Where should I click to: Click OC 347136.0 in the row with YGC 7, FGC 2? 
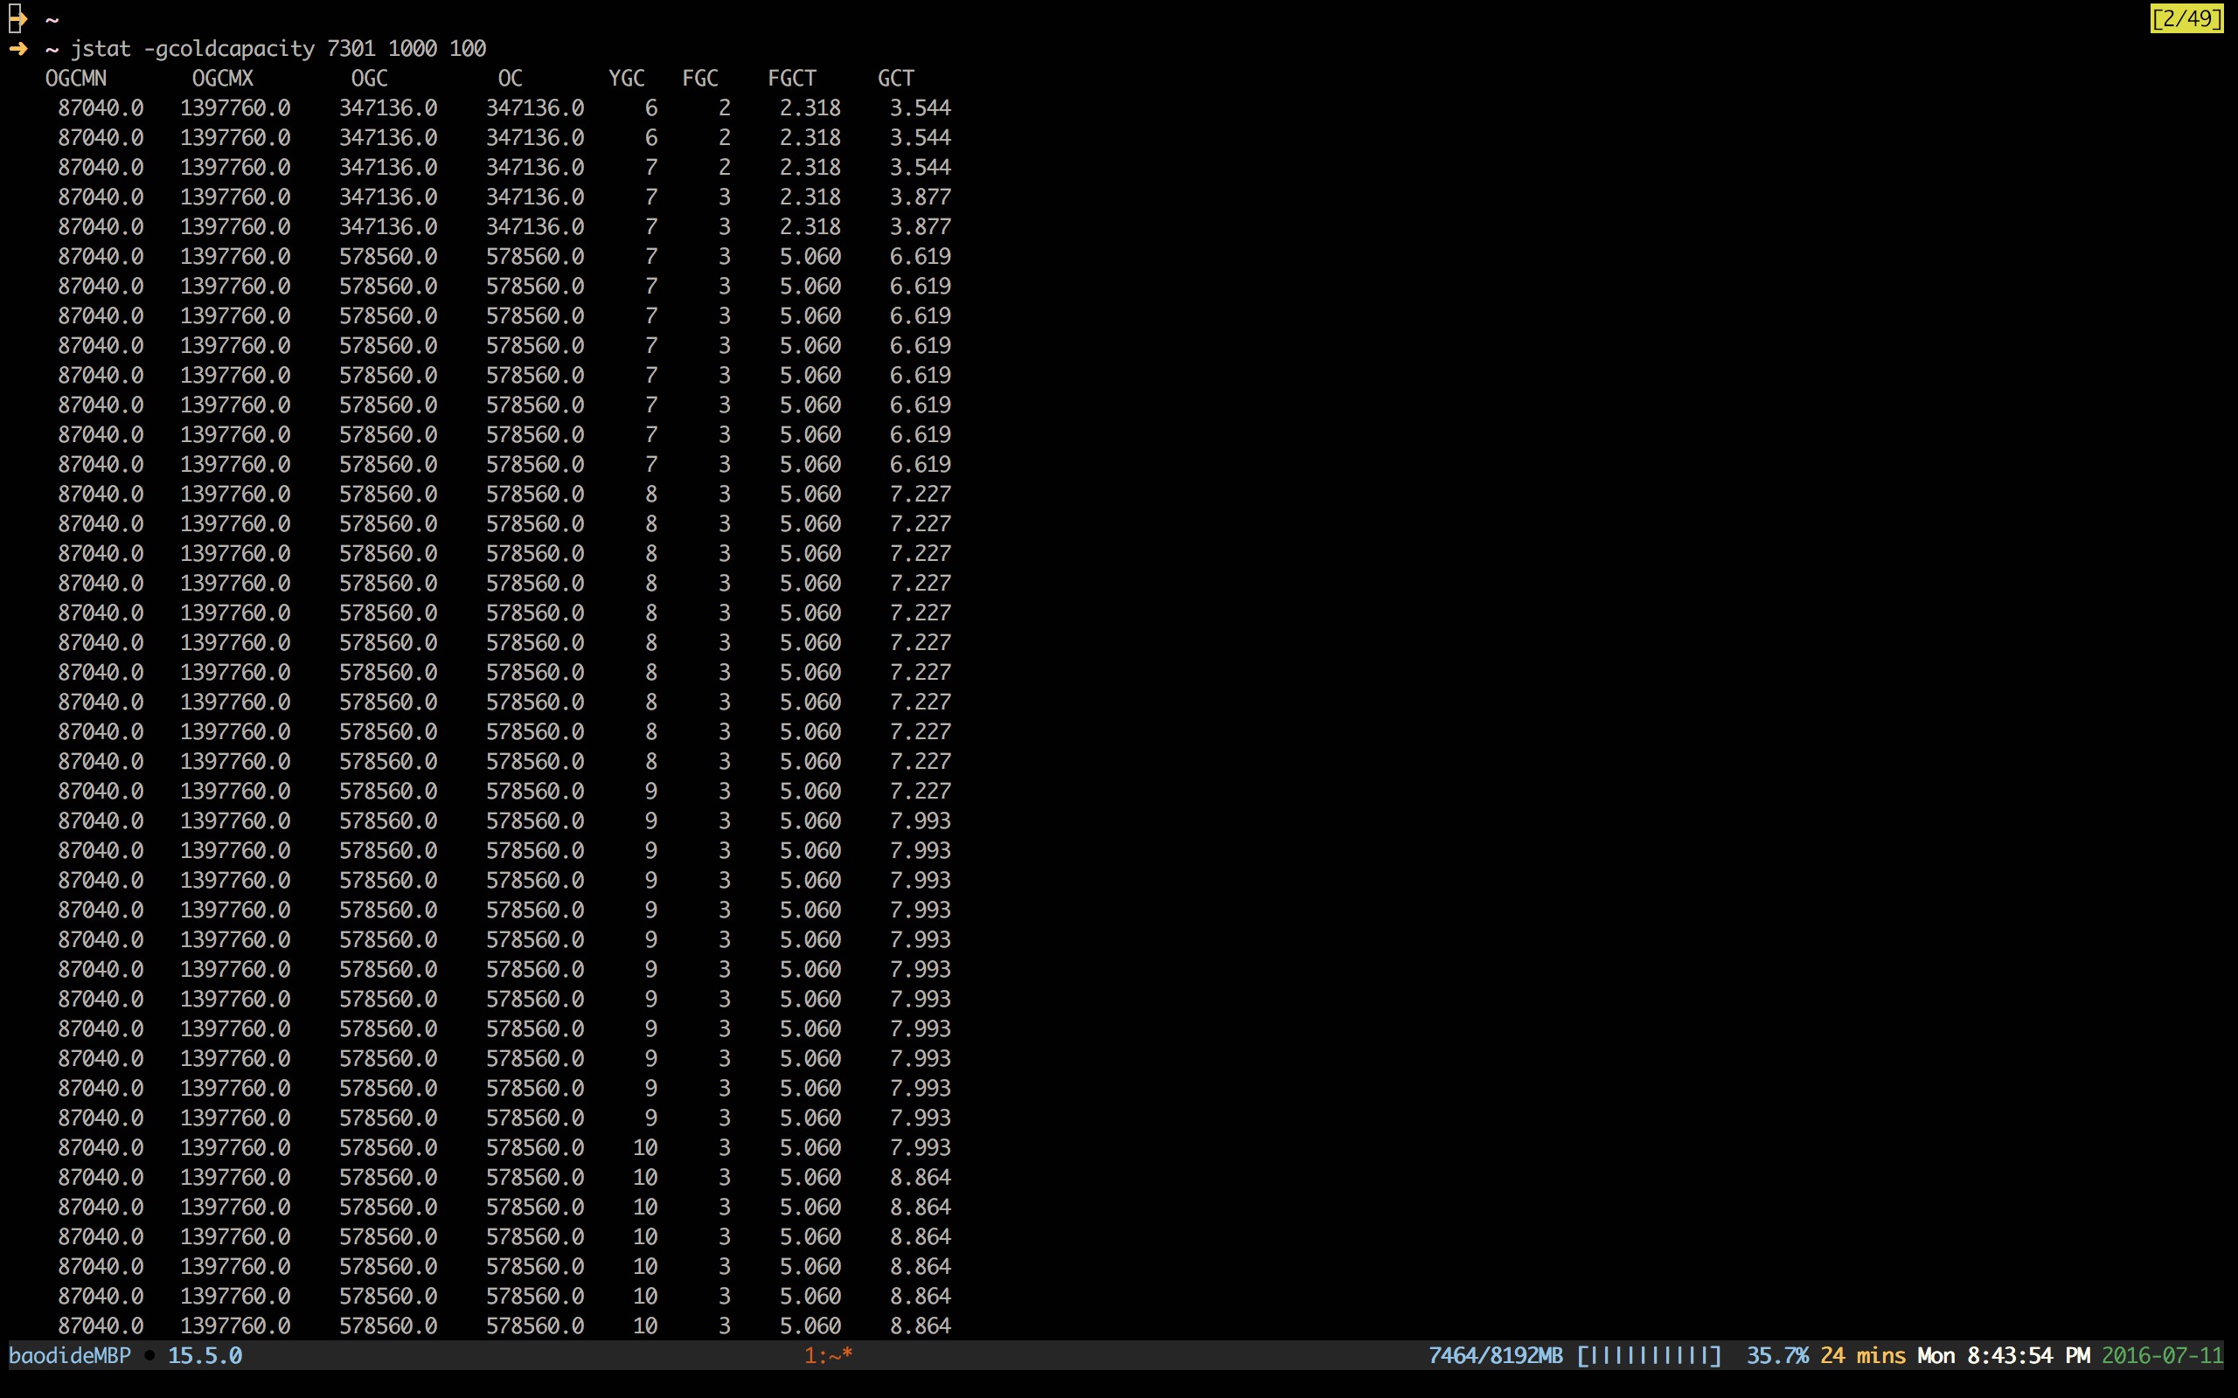[x=535, y=168]
